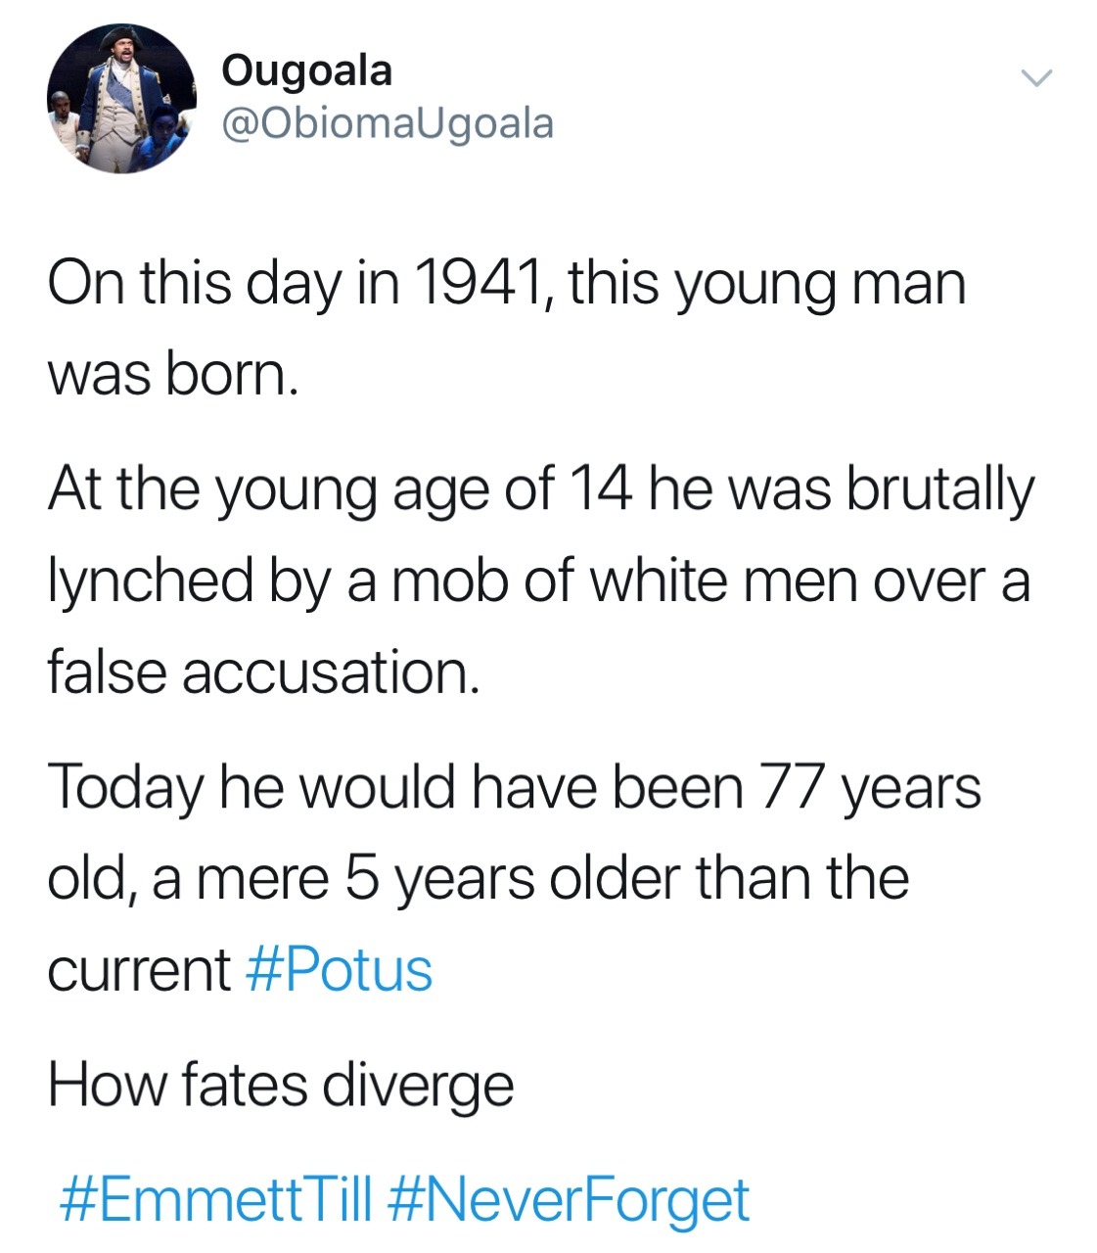
Task: Follow the #NeverForget hashtag link
Action: [570, 1200]
